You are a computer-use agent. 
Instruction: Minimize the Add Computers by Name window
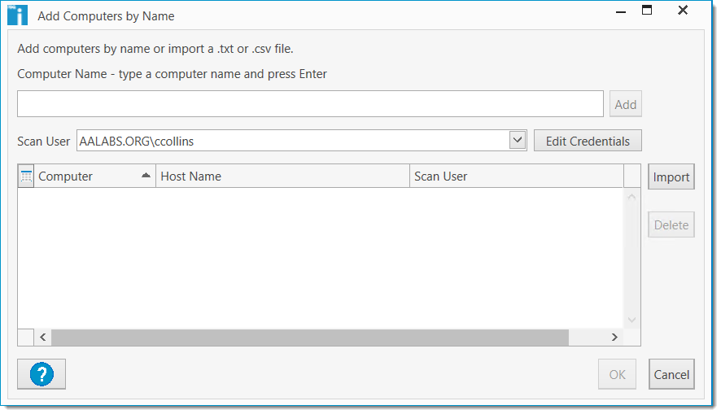coord(621,11)
